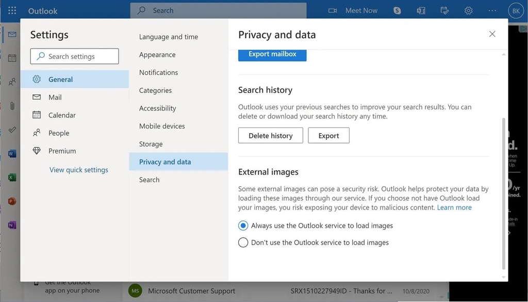Launch PowerPoint from the left rail
Screen dimensions: 528x302
click(12, 201)
